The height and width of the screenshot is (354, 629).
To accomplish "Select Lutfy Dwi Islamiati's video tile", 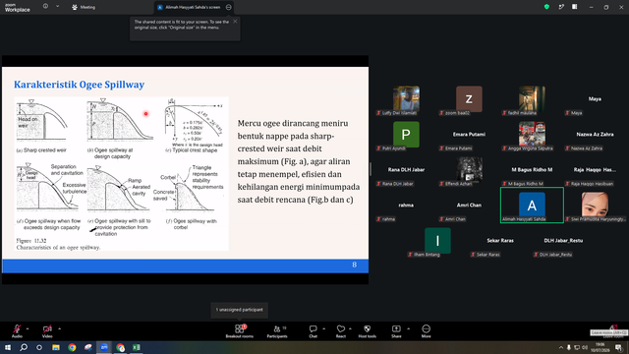I will click(406, 99).
